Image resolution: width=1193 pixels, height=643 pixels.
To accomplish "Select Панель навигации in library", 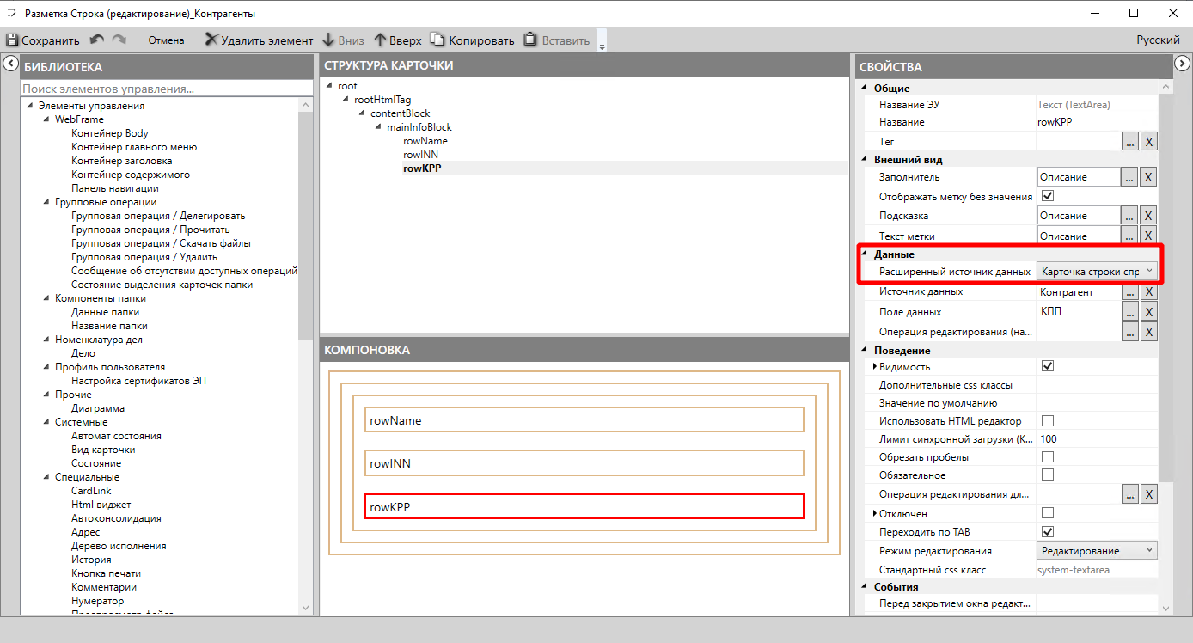I will [x=114, y=188].
